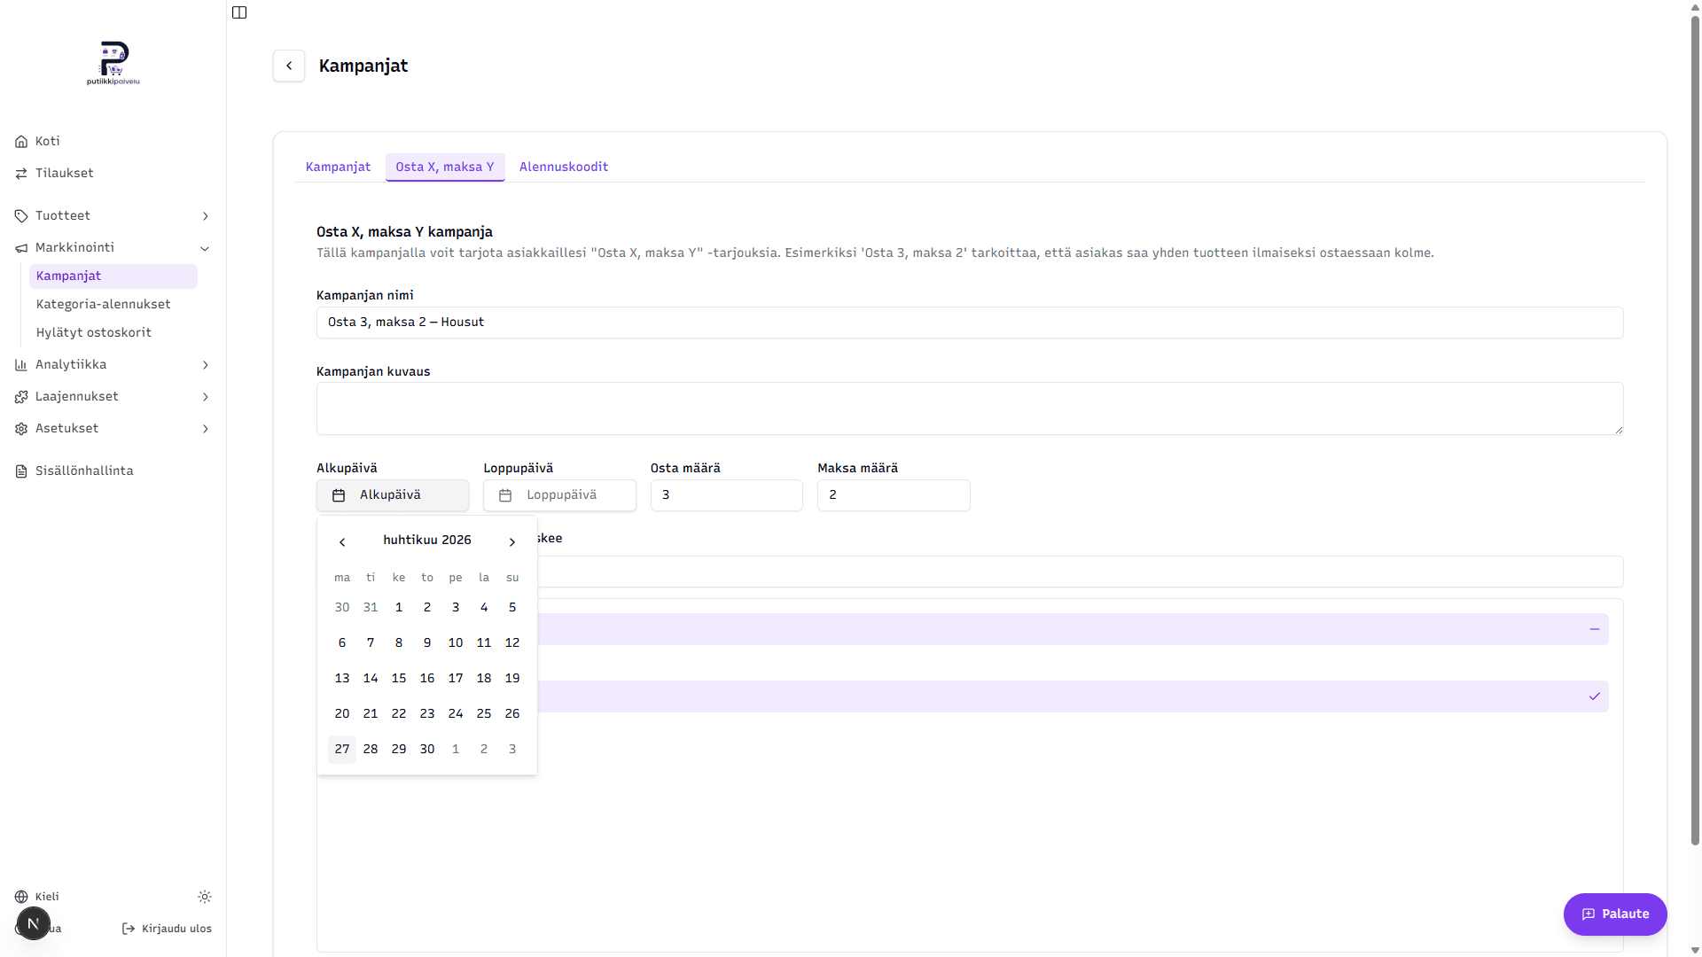Click the logout arrow icon

click(x=129, y=929)
